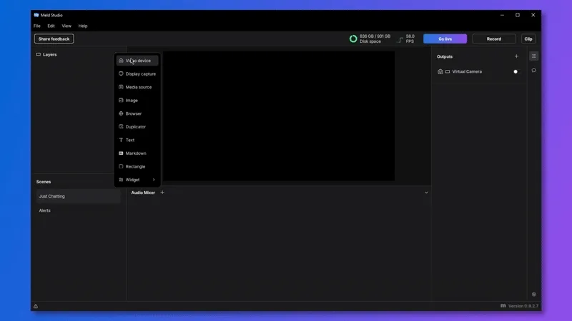Select the Browser layer option
The image size is (572, 321).
[137, 113]
